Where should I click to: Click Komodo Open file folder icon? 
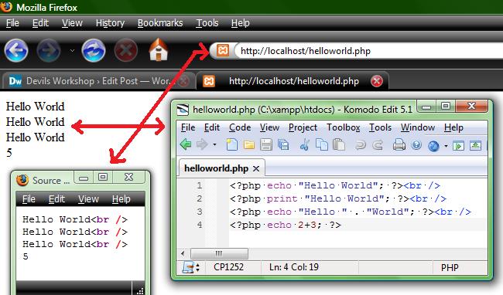pyautogui.click(x=248, y=145)
